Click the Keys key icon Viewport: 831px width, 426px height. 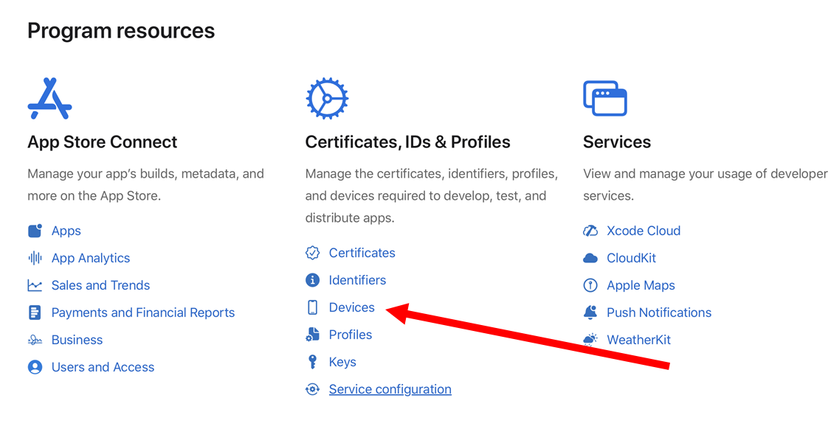[x=313, y=362]
